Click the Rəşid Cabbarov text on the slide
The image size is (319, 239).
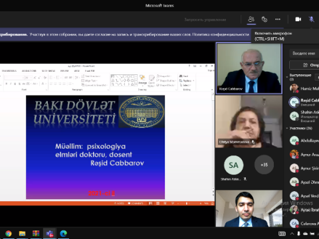[117, 163]
